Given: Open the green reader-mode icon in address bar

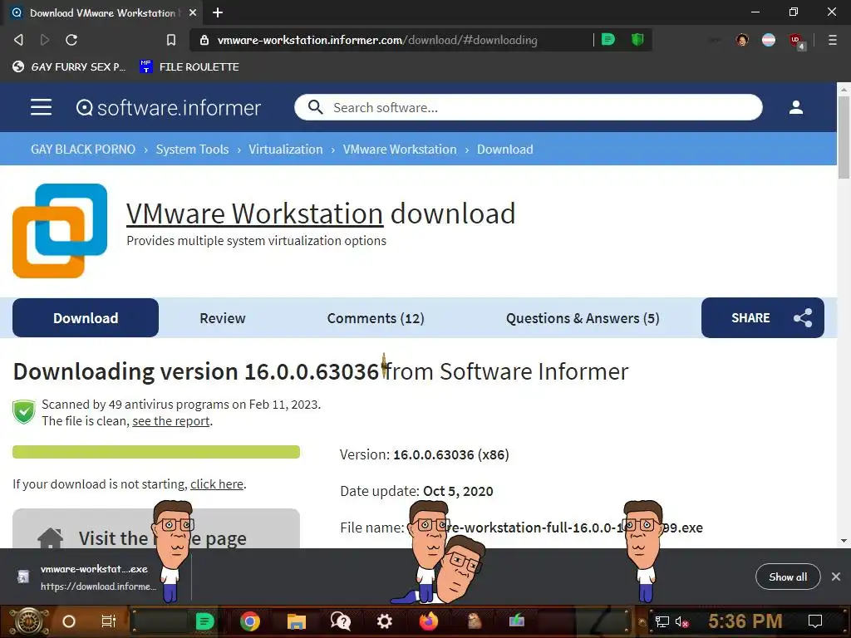Looking at the screenshot, I should coord(608,40).
